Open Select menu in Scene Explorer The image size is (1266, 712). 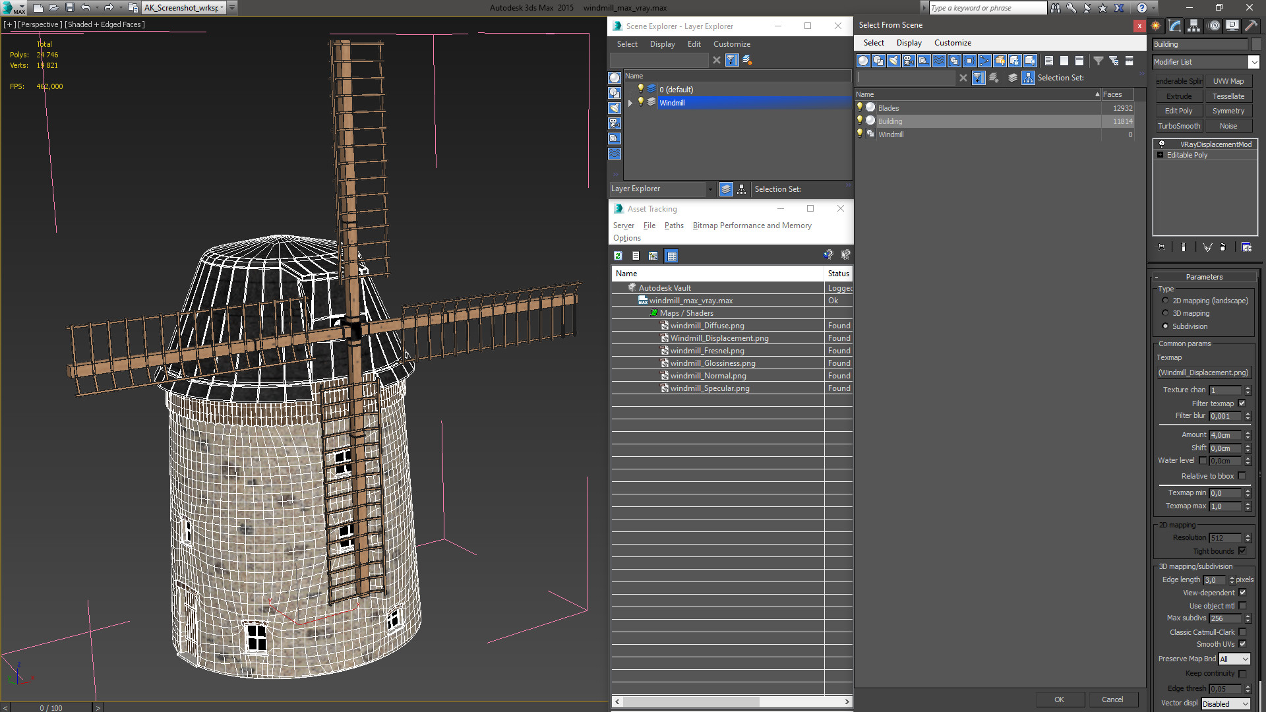click(x=627, y=44)
